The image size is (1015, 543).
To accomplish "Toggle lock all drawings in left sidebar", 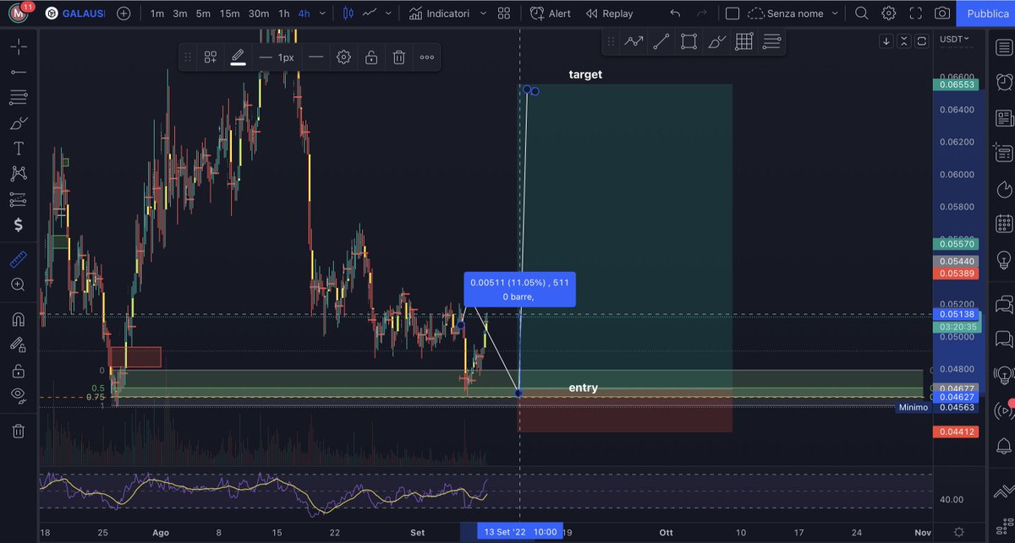I will [18, 371].
